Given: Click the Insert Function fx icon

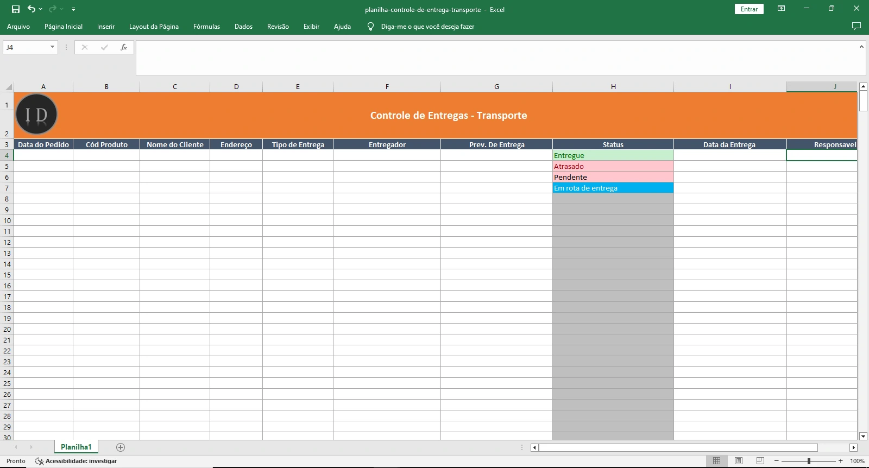Looking at the screenshot, I should [124, 47].
